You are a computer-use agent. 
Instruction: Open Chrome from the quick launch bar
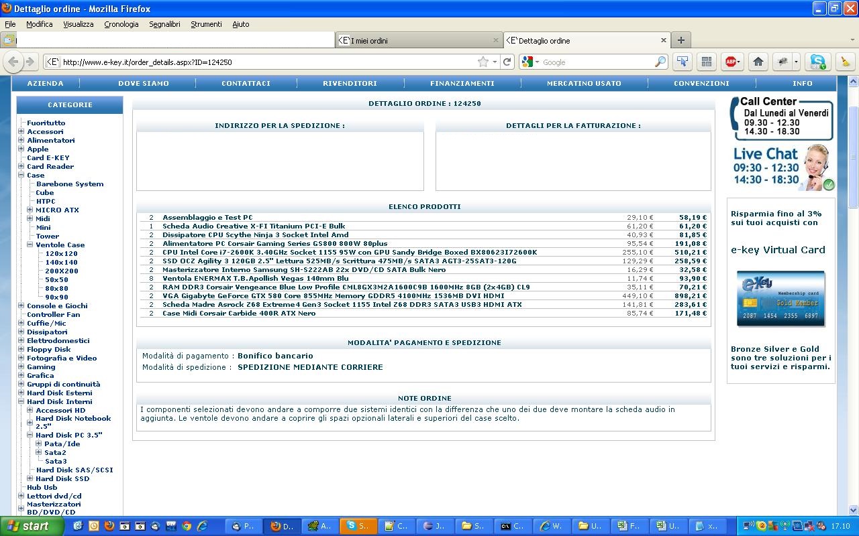click(187, 527)
